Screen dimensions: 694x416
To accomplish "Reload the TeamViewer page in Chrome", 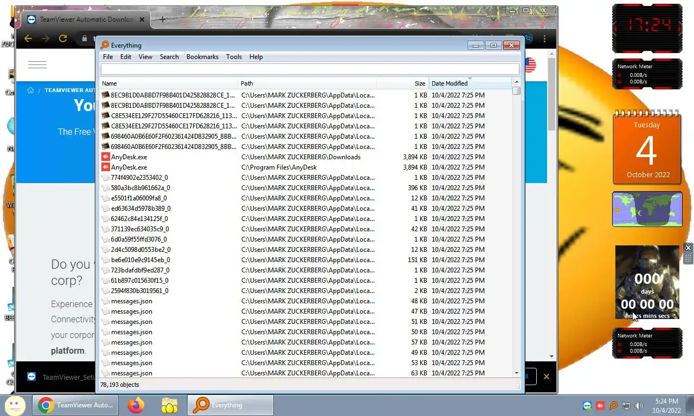I will tap(63, 38).
